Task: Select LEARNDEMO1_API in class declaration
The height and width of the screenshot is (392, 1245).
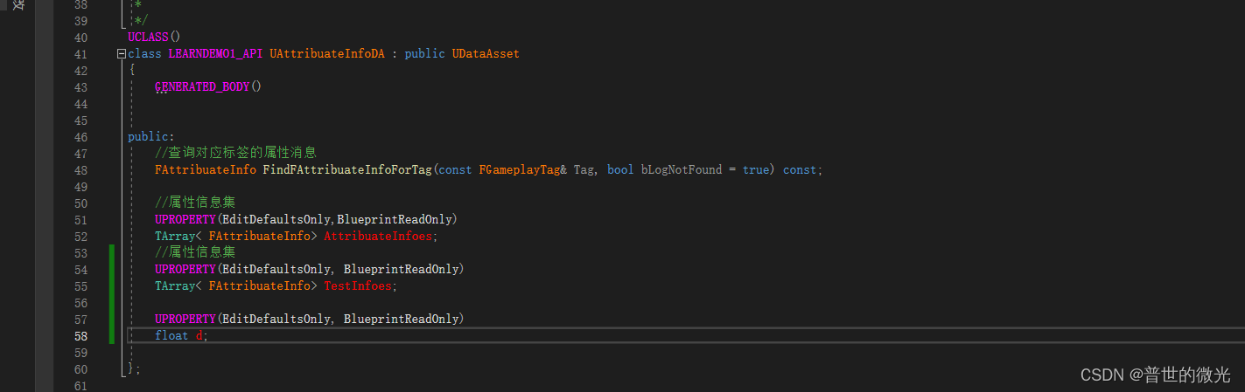Action: tap(215, 53)
